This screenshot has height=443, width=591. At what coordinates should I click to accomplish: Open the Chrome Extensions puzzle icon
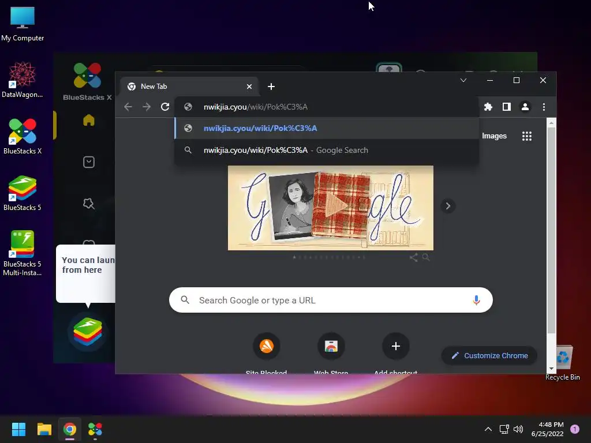[488, 107]
